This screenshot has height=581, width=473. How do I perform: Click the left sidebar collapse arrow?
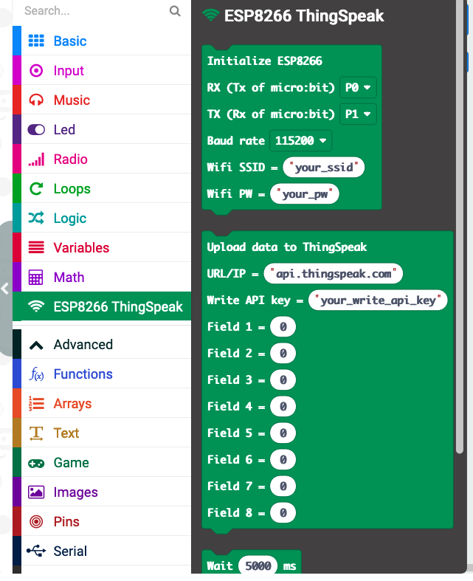point(5,289)
